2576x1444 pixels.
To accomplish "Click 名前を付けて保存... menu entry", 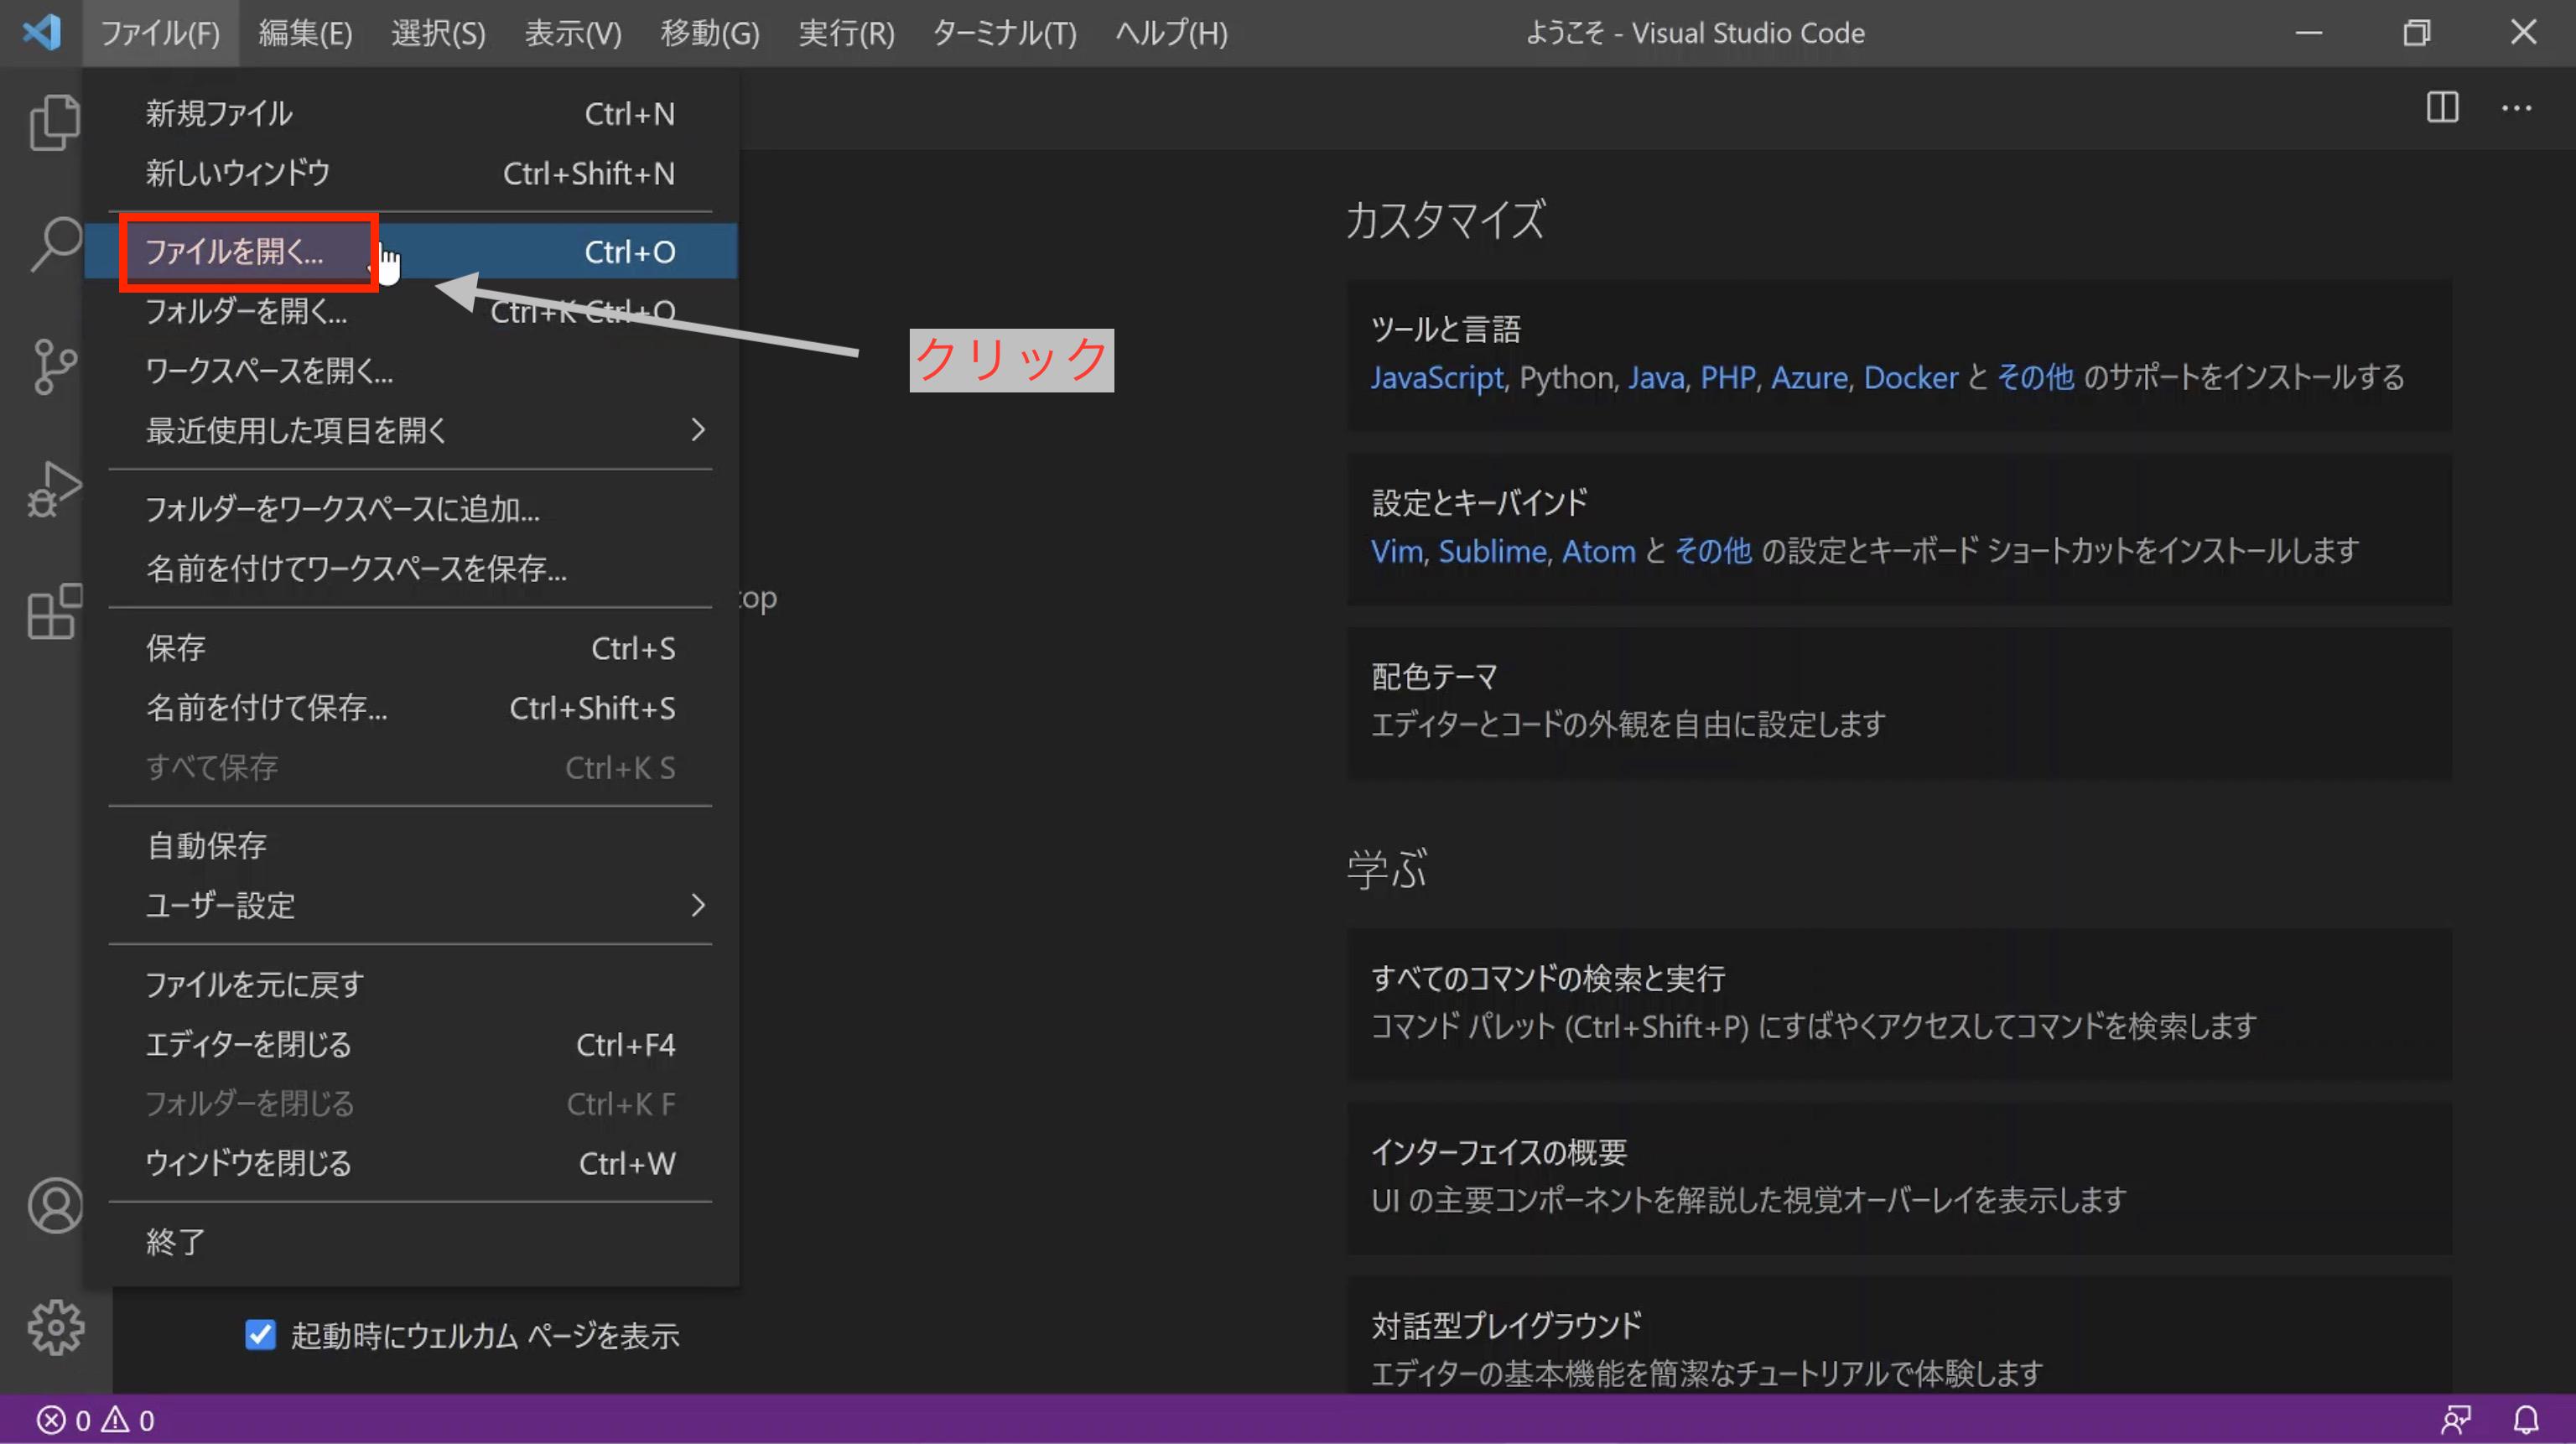I will tap(410, 708).
